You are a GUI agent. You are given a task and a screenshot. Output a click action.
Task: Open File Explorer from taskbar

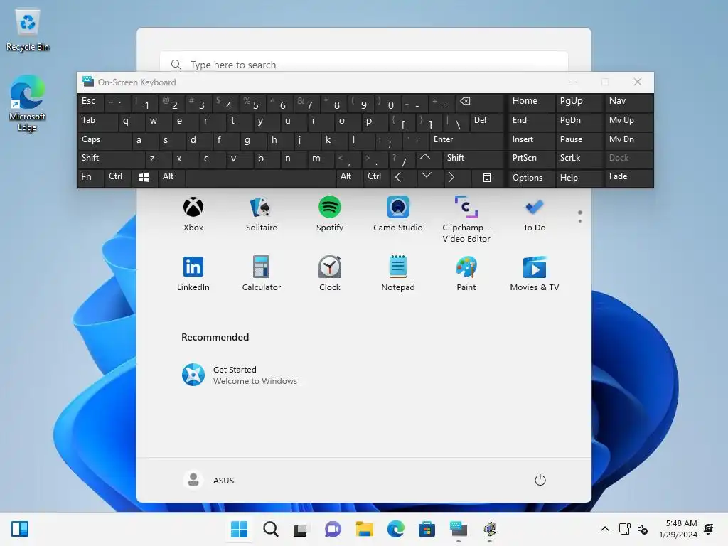365,529
